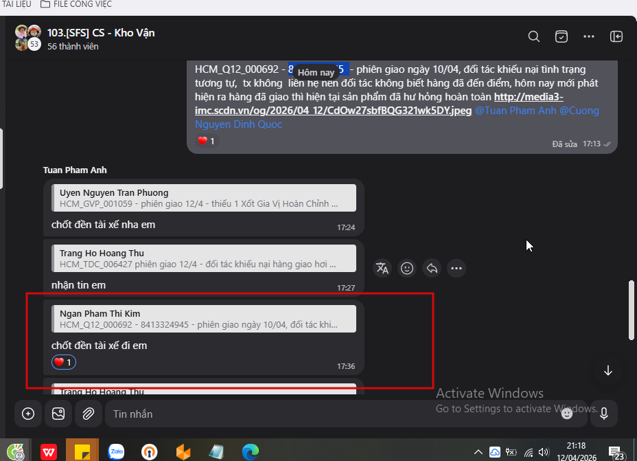Viewport: 637px width, 461px height.
Task: Open Zalo from the taskbar
Action: tap(116, 451)
